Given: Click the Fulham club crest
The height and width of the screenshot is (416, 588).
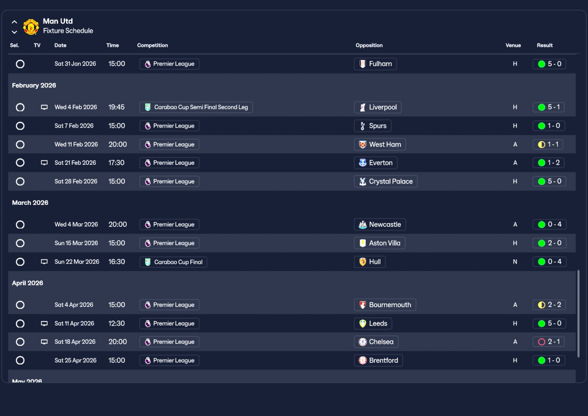Looking at the screenshot, I should tap(362, 64).
